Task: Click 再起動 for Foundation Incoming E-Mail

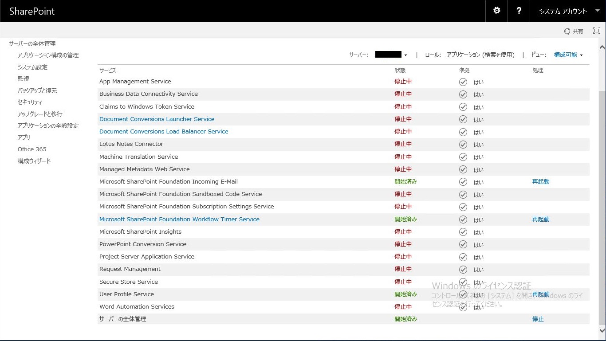Action: click(x=541, y=181)
